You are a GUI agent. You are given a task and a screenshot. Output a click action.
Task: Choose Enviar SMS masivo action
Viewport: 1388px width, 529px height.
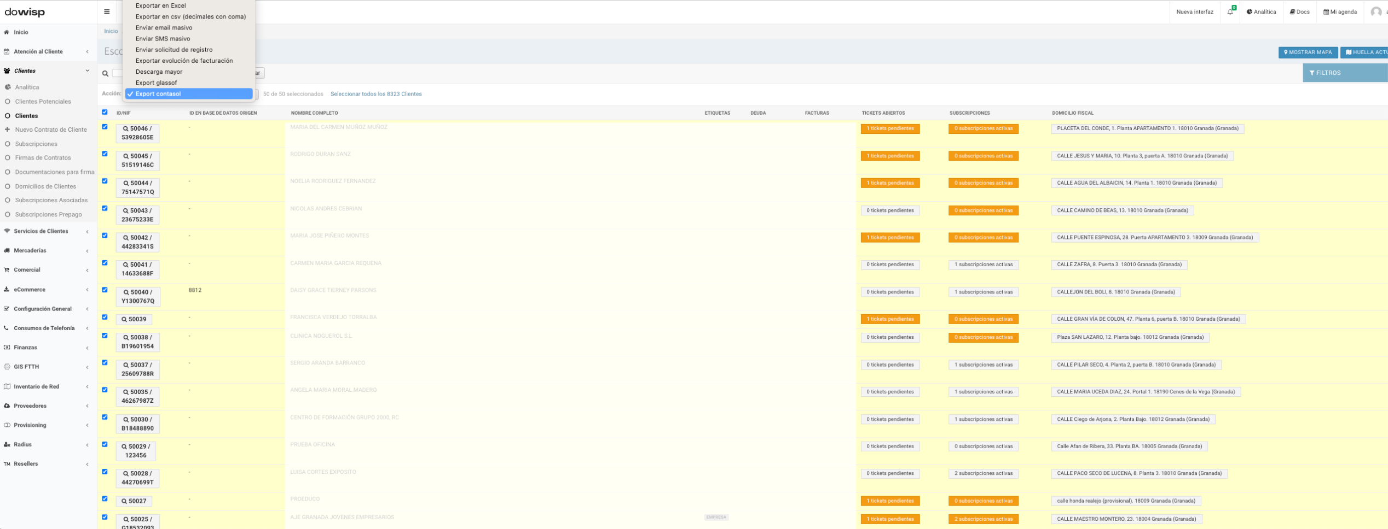coord(189,39)
